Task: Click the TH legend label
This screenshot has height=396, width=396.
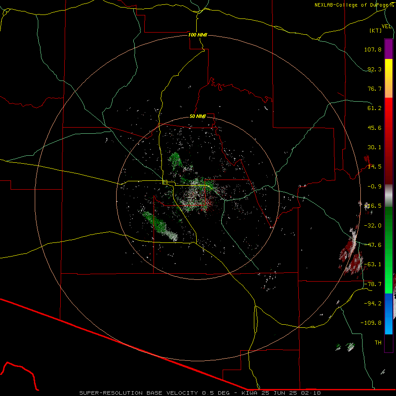Action: tap(378, 342)
